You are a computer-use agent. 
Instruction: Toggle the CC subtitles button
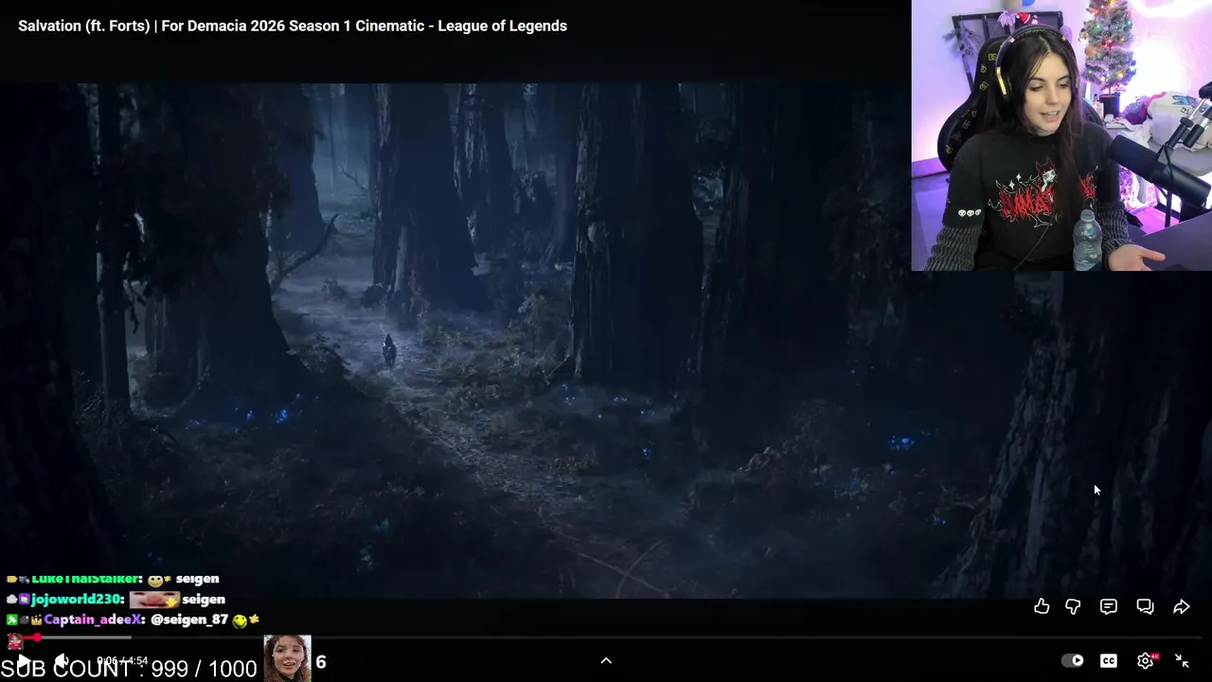(1109, 660)
